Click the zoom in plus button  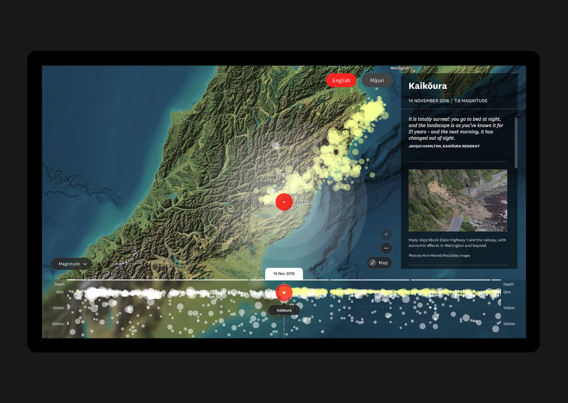click(386, 235)
